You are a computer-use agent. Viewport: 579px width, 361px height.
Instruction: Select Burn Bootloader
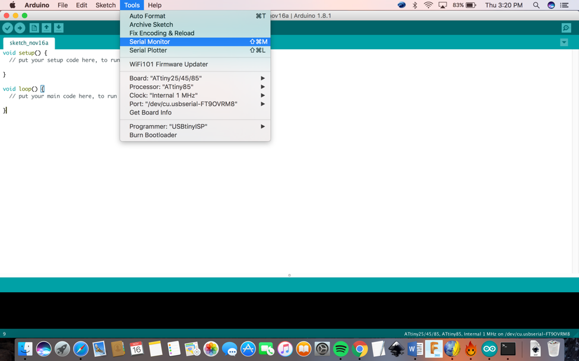[x=195, y=135]
